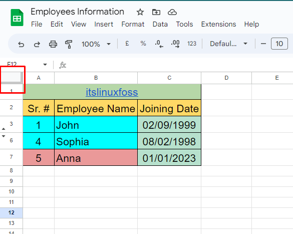Viewport: 293px width, 234px height.
Task: Click the Redo arrow icon
Action: point(37,44)
